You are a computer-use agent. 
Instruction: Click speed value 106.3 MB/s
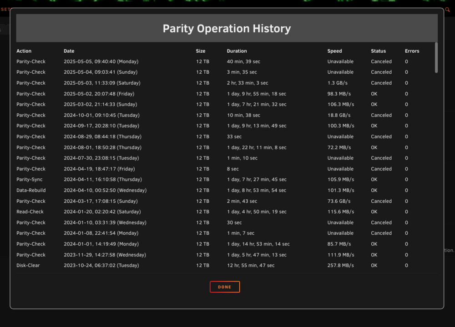341,104
